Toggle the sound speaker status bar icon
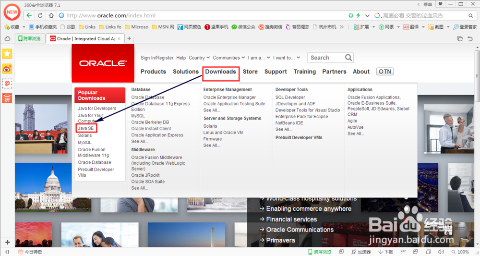The image size is (480, 256). click(441, 252)
